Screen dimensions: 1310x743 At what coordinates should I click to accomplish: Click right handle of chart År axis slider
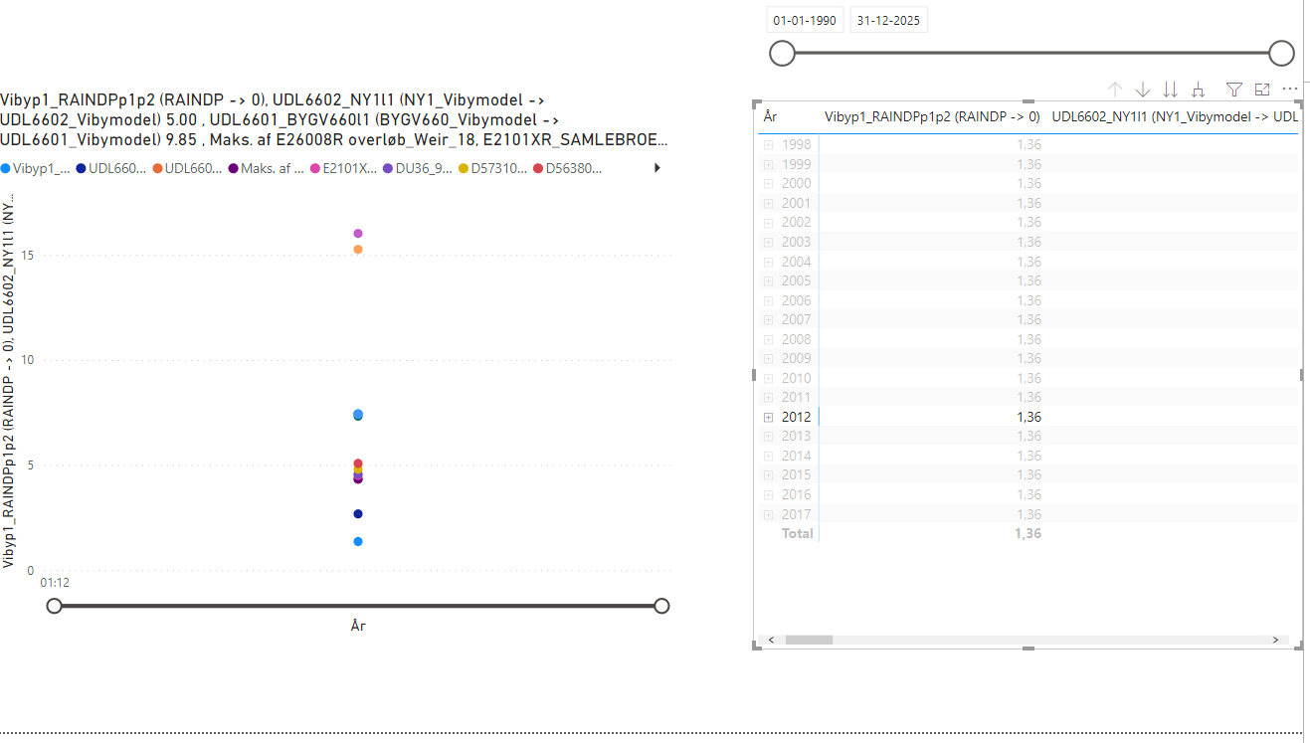661,606
